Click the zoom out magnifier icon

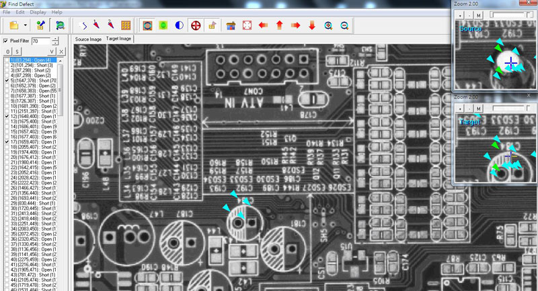point(344,25)
